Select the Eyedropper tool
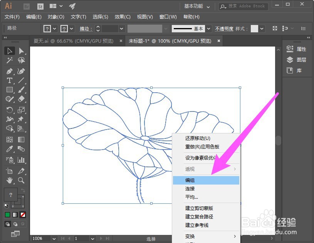Screen dimensions: 314x243 pyautogui.click(x=9, y=149)
